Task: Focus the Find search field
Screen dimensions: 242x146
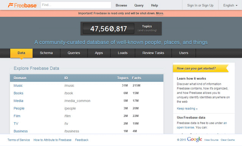Action: [x=76, y=5]
